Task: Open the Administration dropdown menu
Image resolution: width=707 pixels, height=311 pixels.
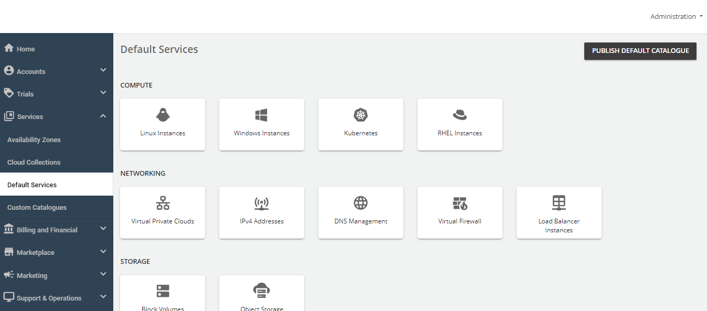Action: click(676, 16)
